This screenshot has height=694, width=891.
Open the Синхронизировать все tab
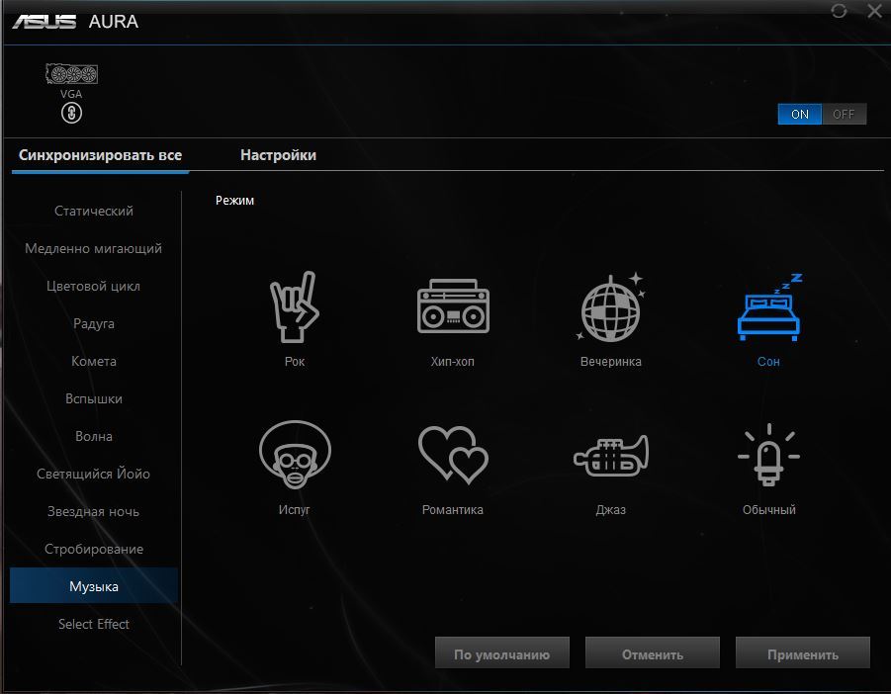[100, 155]
